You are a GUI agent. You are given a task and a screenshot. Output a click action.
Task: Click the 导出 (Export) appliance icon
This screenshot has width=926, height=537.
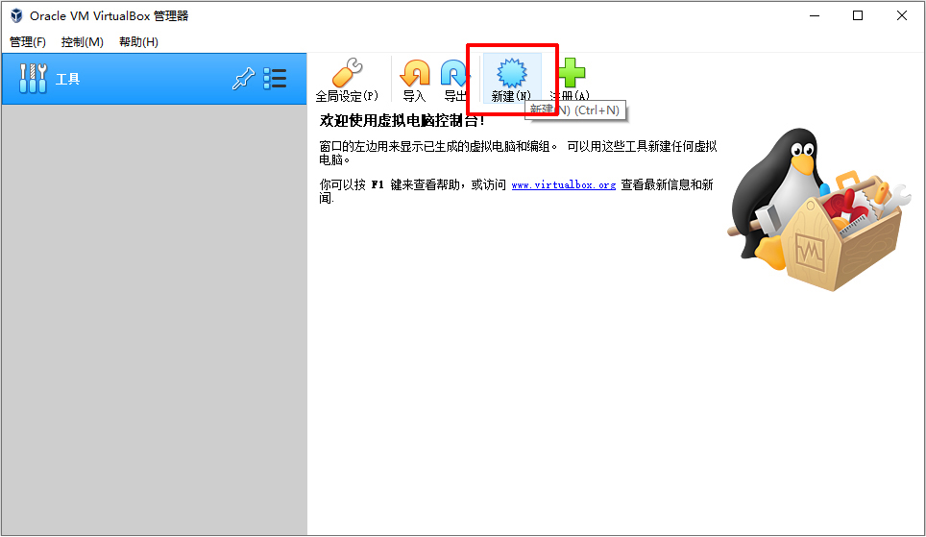[454, 74]
